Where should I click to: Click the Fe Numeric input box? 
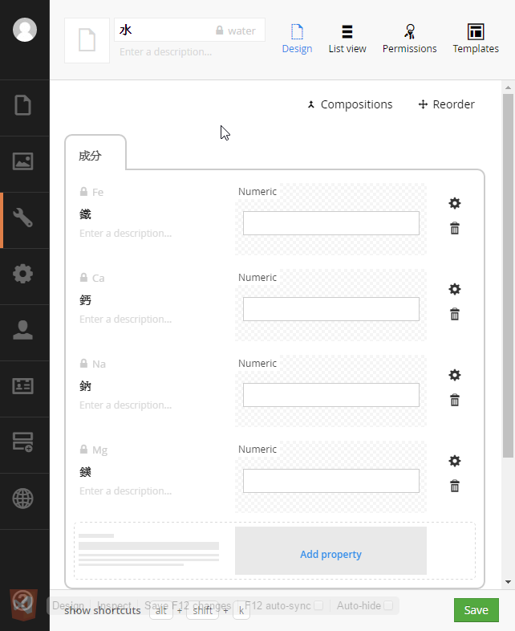pos(330,223)
